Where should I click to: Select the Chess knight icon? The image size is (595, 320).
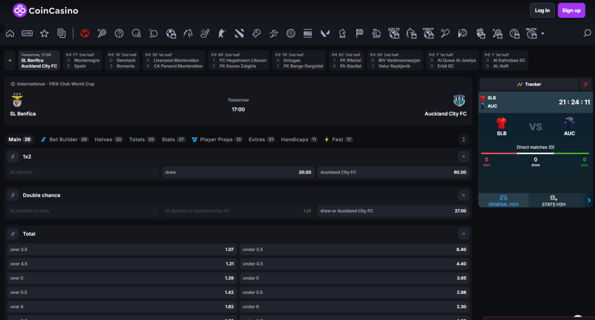pyautogui.click(x=342, y=33)
